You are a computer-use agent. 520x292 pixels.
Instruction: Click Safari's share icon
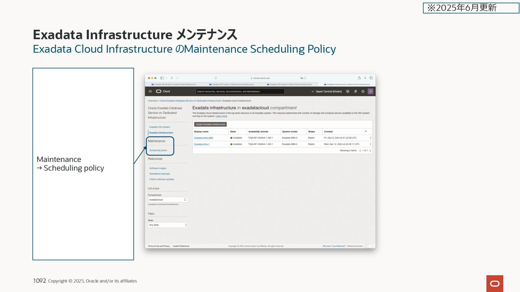click(x=359, y=78)
